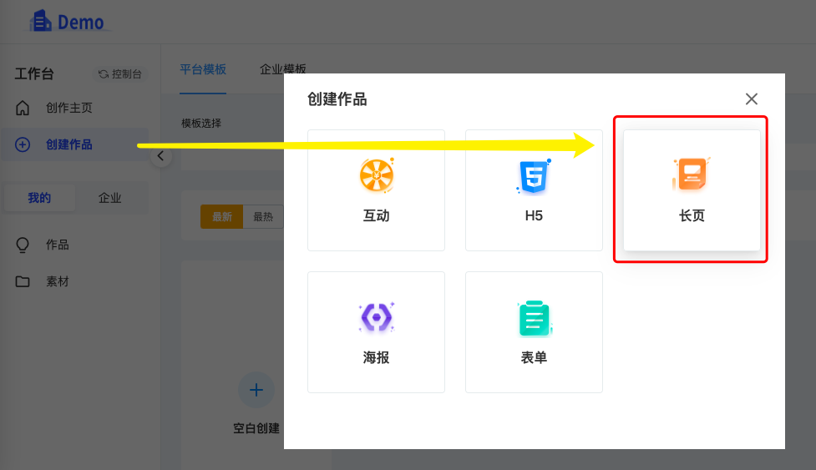The width and height of the screenshot is (816, 470).
Task: Switch to the 我的 segment
Action: coord(39,198)
